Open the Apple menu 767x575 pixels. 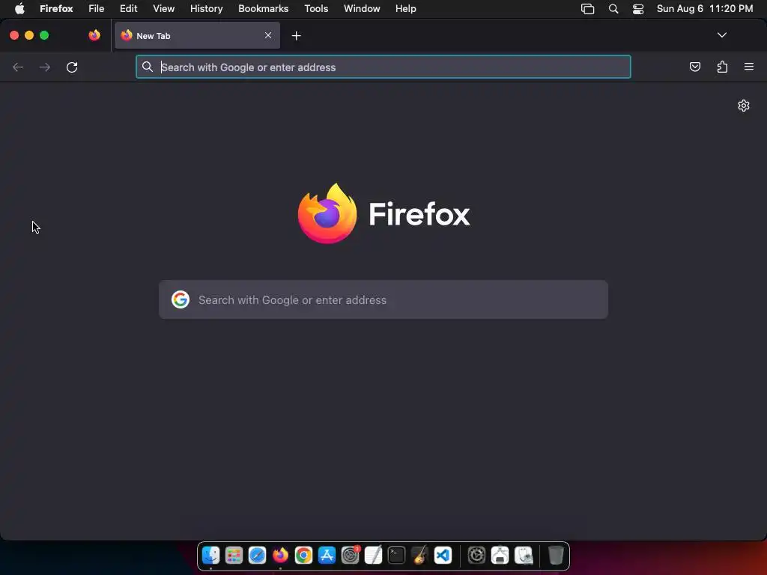tap(19, 8)
